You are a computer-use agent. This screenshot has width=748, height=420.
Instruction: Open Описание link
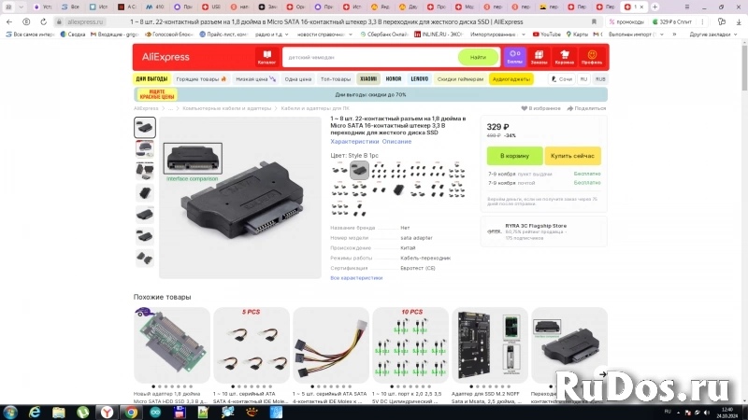(396, 142)
